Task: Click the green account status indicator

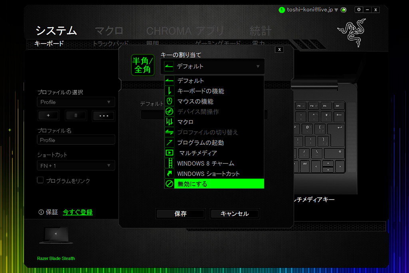Action: click(282, 10)
